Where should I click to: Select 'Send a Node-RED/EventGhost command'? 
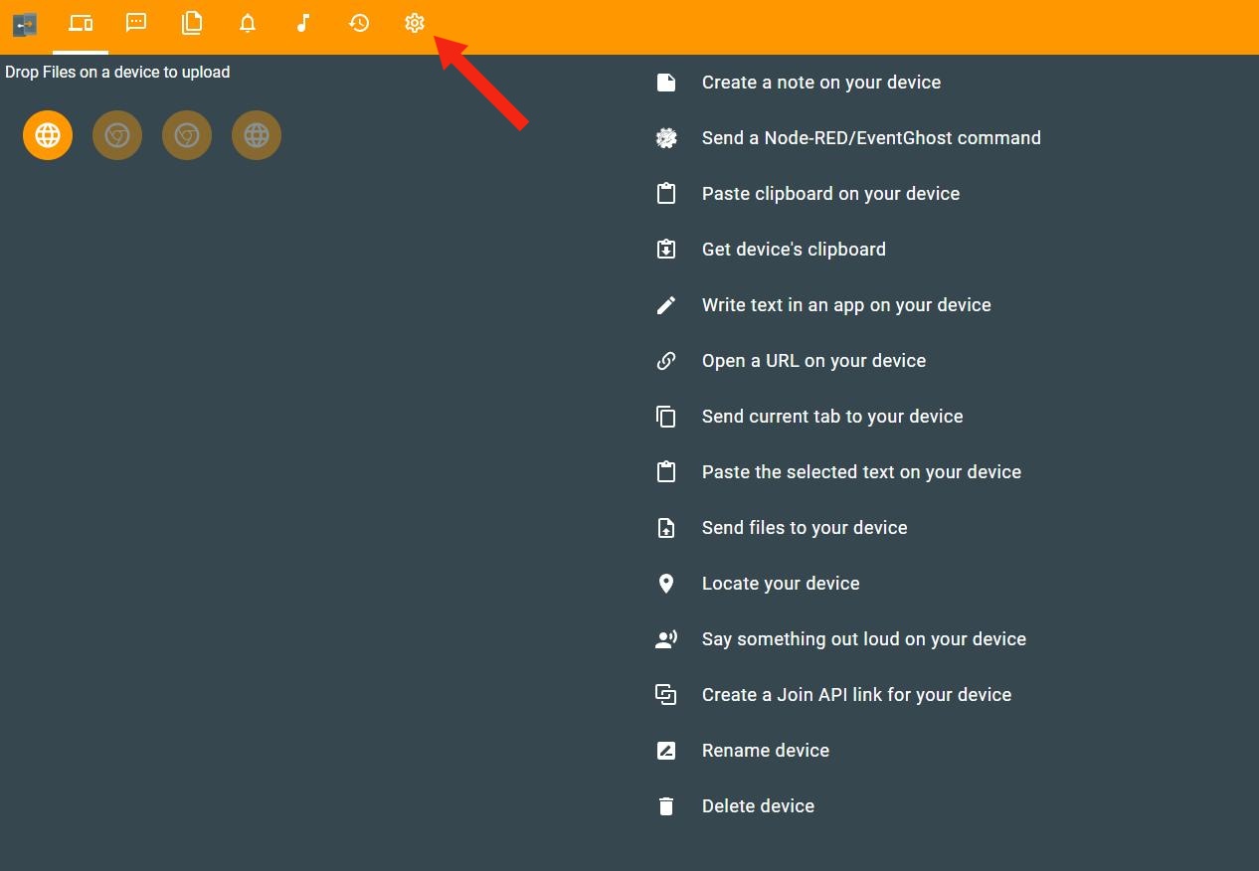click(x=870, y=138)
